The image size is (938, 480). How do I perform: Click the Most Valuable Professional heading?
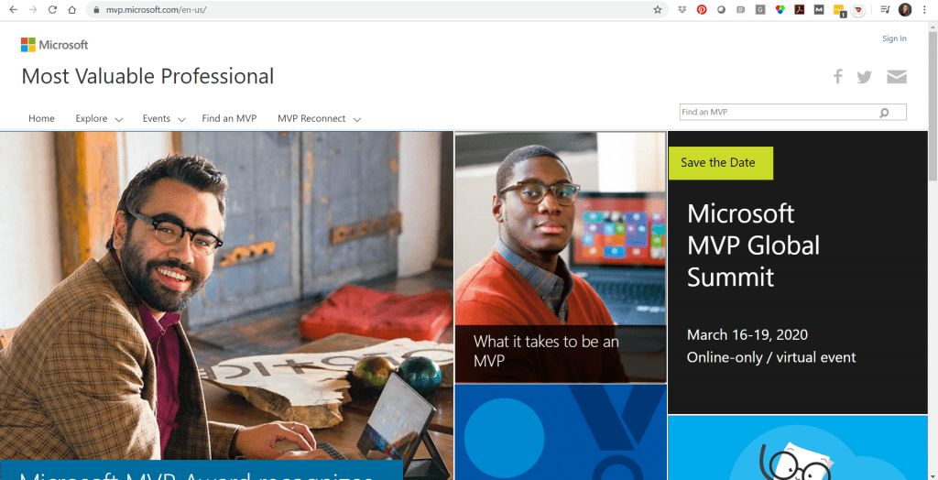147,77
